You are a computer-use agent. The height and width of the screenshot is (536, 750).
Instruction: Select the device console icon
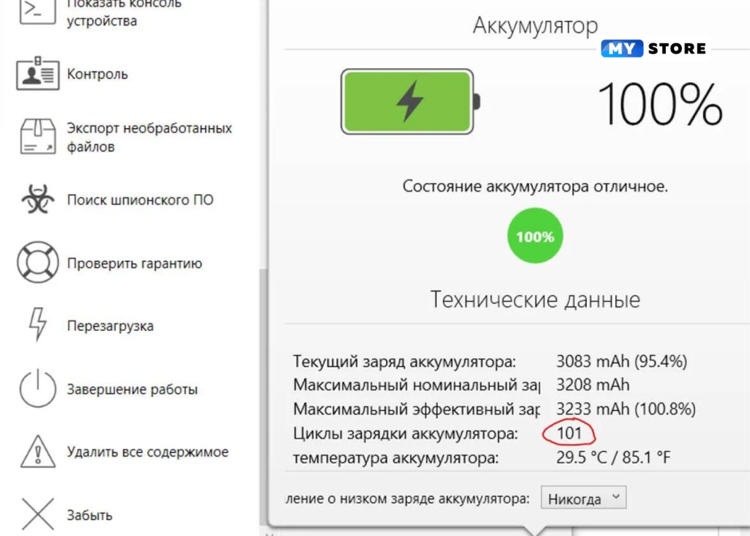34,11
